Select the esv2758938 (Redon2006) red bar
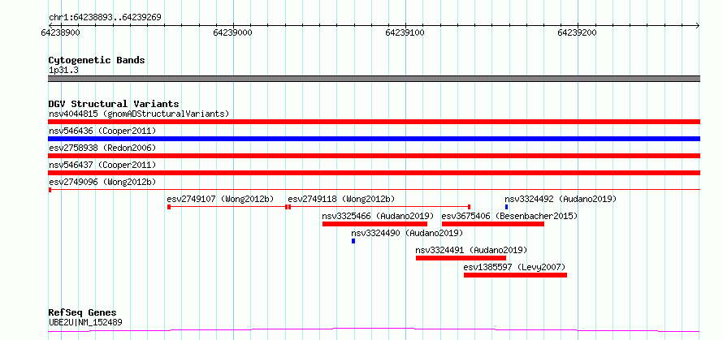723x340 pixels. (x=374, y=156)
